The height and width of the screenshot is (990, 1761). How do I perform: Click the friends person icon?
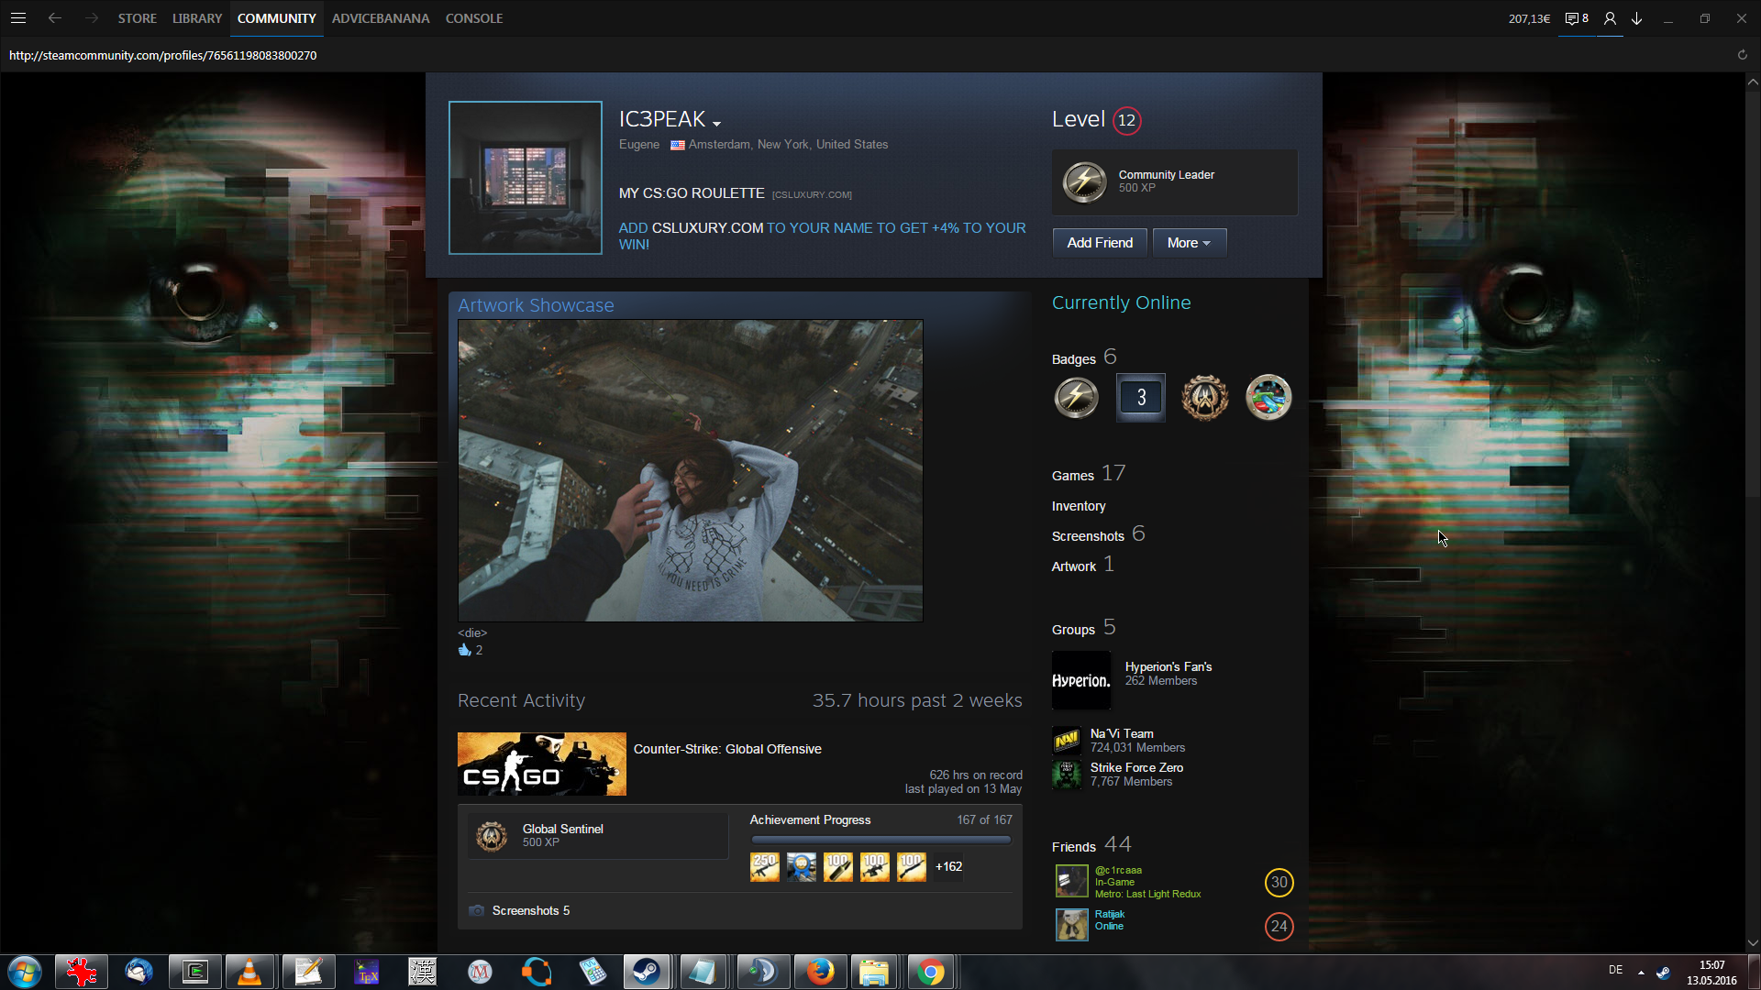[x=1610, y=18]
